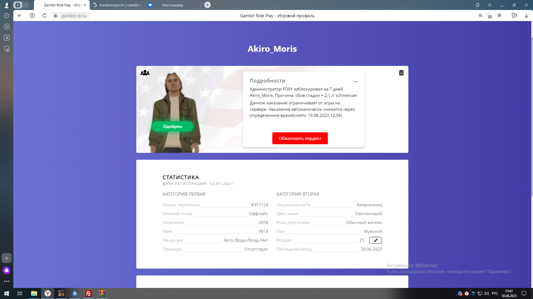Switch to the Мессенджер tab
Screen dimensions: 533x299
(172, 5)
